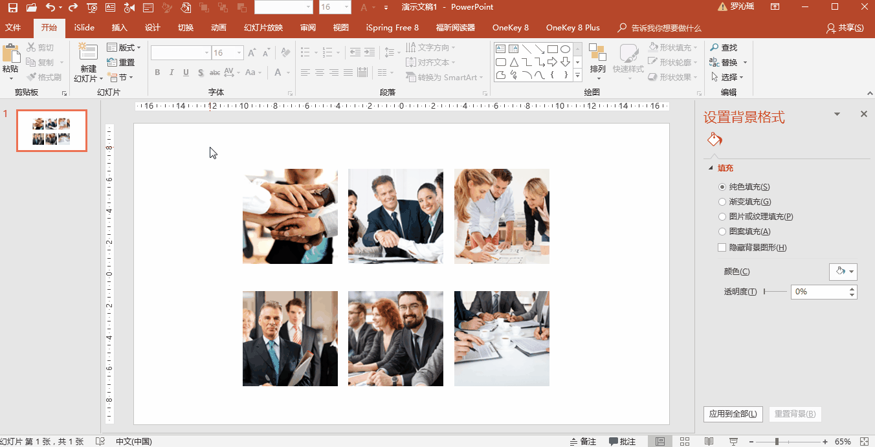Open the Select (选择) dropdown in editing group

click(727, 77)
